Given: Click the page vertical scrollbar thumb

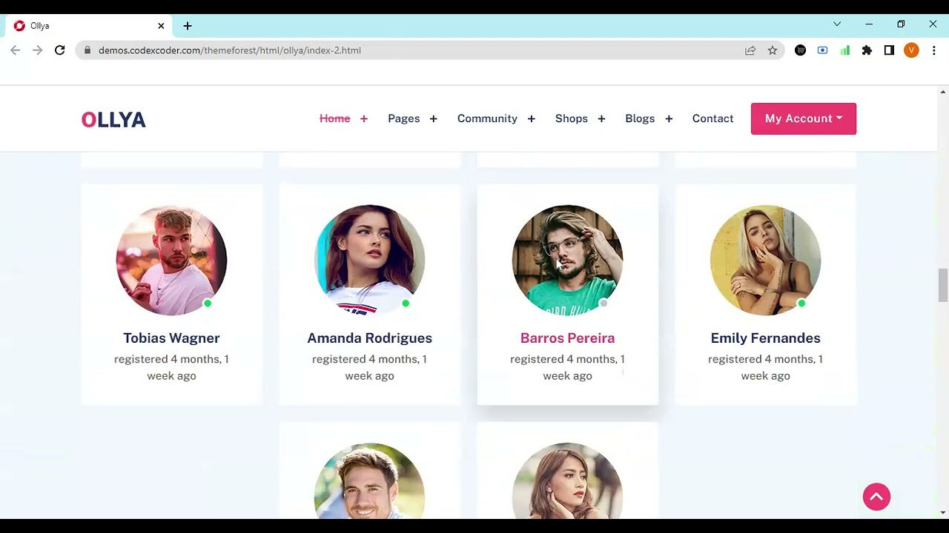Looking at the screenshot, I should tap(943, 285).
